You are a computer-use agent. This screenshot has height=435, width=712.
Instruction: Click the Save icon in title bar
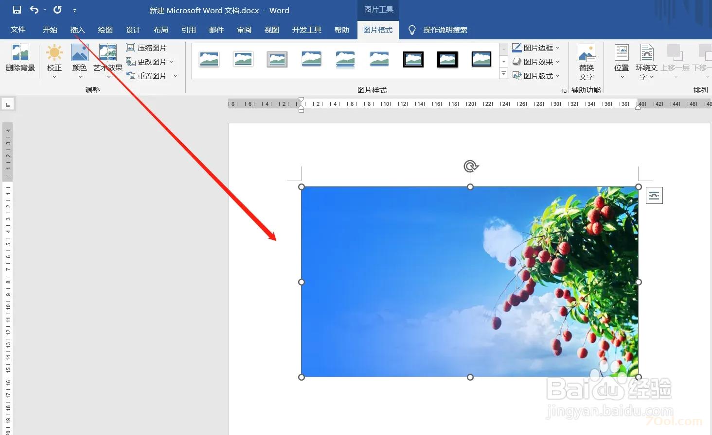click(x=17, y=10)
